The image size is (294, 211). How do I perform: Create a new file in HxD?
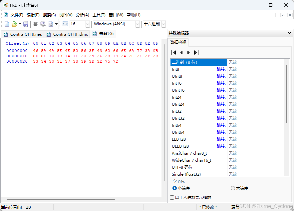tap(6, 24)
